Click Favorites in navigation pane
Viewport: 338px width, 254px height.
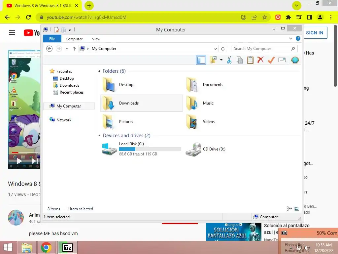[x=64, y=71]
